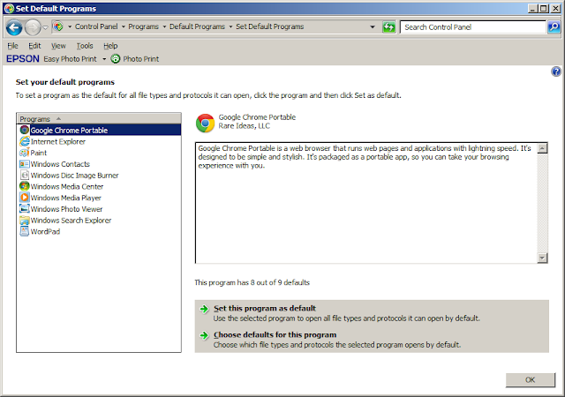
Task: Open help via blue question mark icon
Action: tap(556, 71)
